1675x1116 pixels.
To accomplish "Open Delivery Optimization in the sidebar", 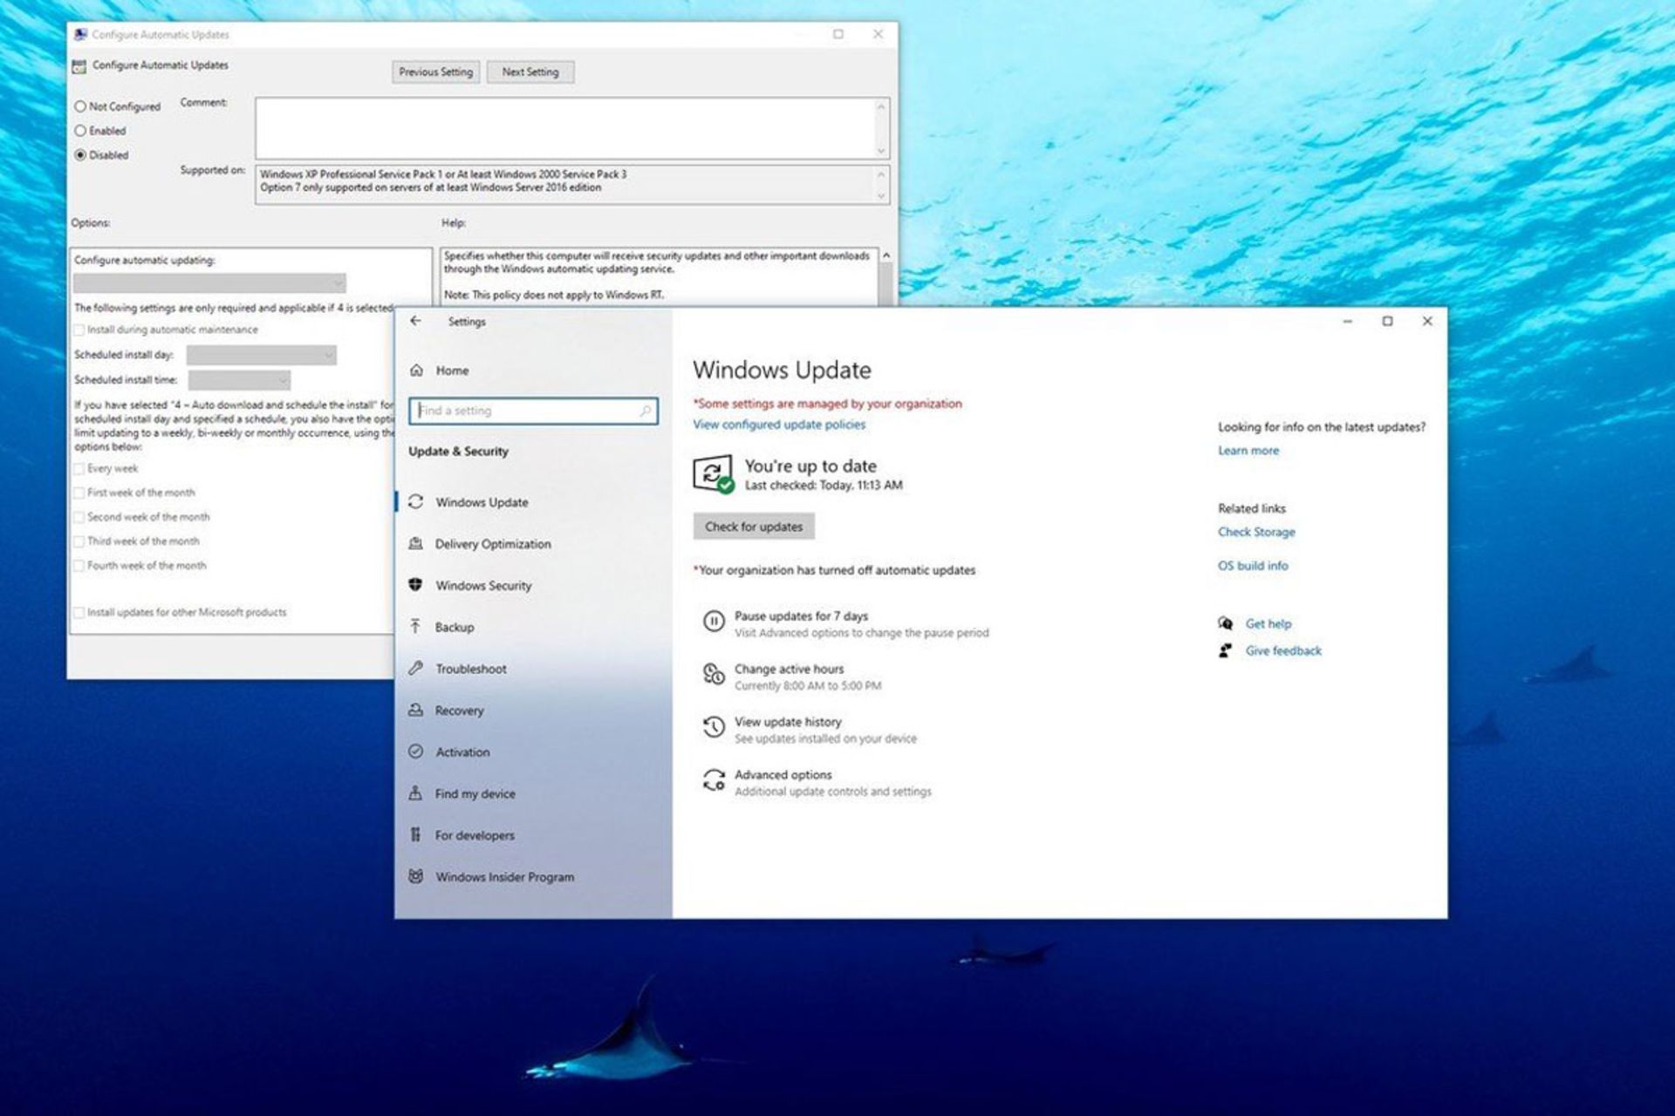I will coord(493,544).
